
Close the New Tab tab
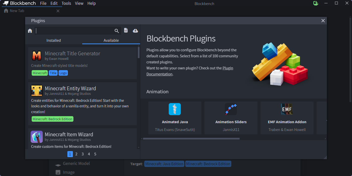(x=58, y=11)
